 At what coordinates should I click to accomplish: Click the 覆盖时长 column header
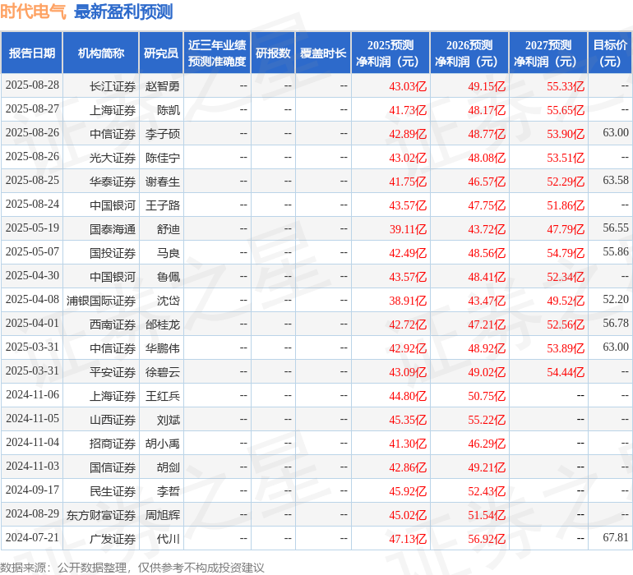[323, 53]
